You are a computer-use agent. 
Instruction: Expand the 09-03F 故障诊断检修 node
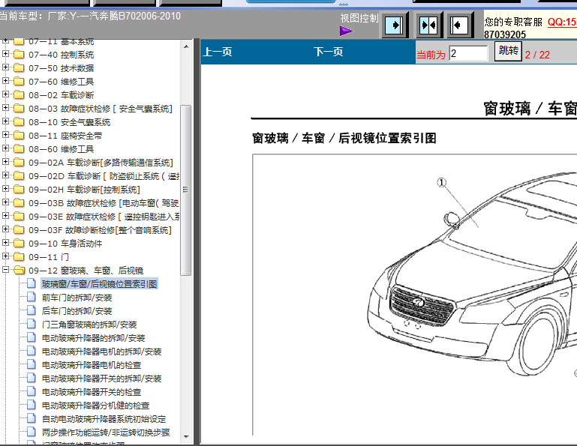(5, 229)
